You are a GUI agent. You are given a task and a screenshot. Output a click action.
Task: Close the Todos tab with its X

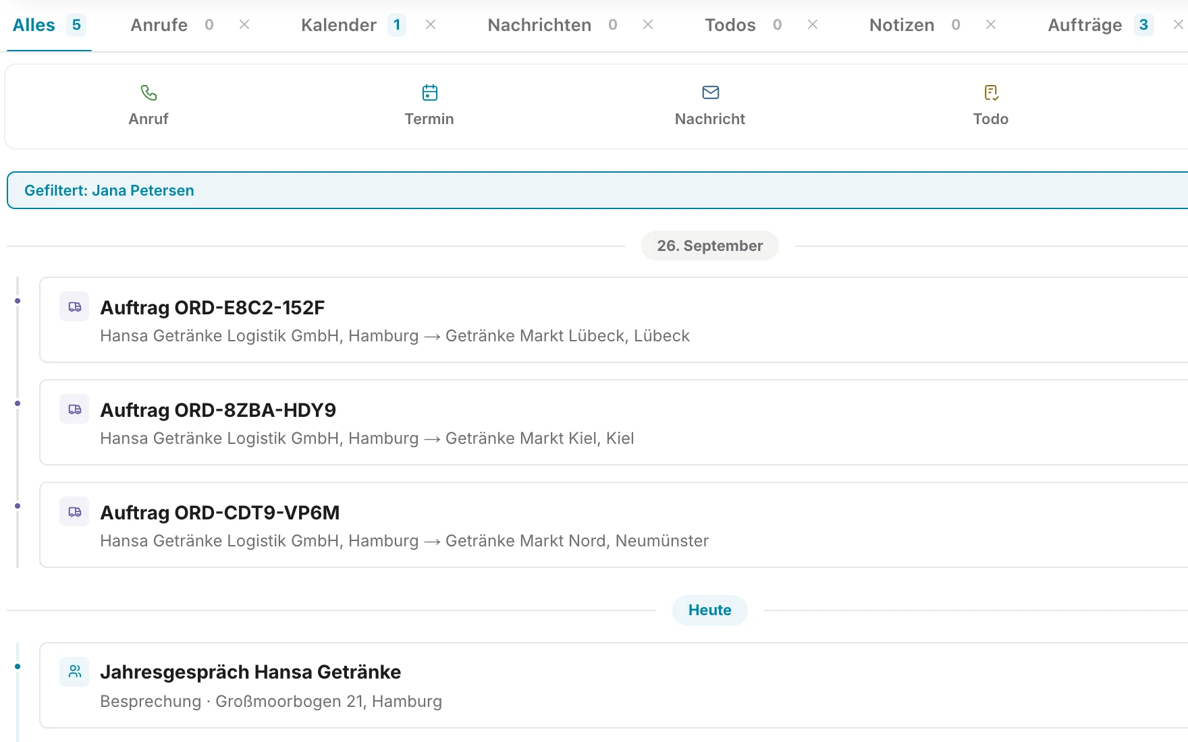point(813,25)
